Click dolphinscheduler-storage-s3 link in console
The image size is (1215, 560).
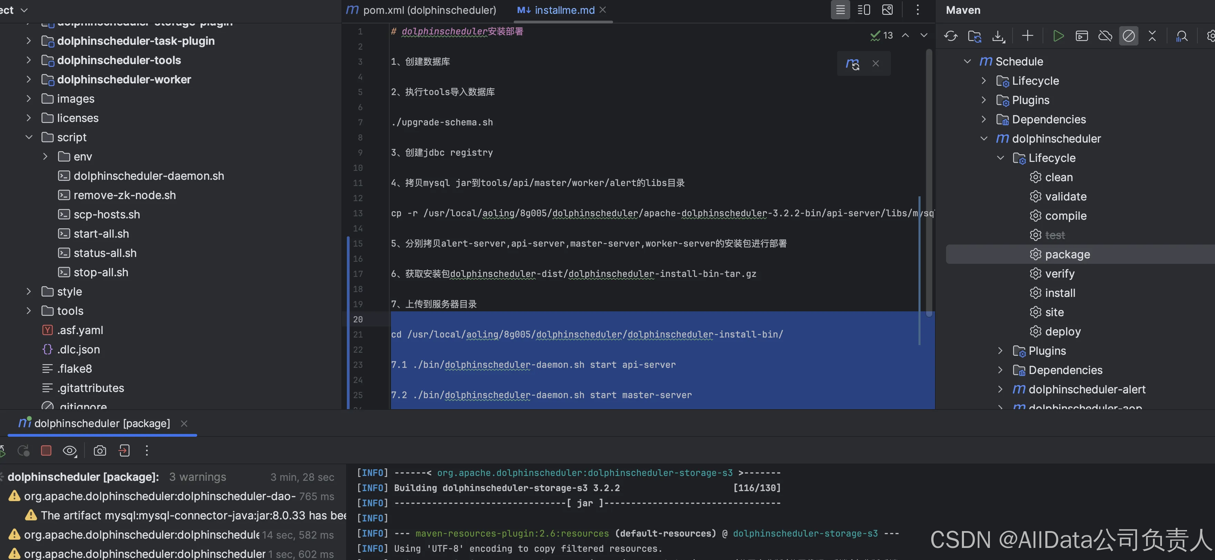click(805, 533)
